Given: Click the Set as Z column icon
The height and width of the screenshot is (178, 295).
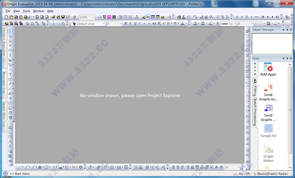Looking at the screenshot, I should [x=246, y=17].
